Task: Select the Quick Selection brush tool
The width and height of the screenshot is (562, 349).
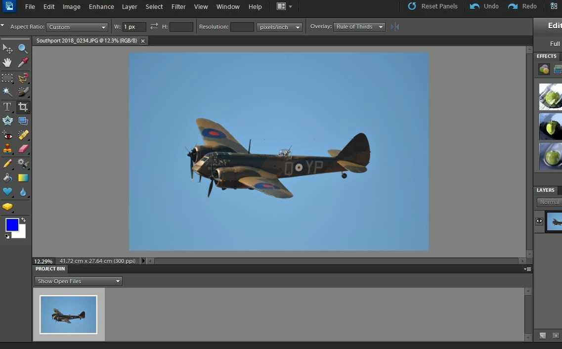Action: pos(23,92)
